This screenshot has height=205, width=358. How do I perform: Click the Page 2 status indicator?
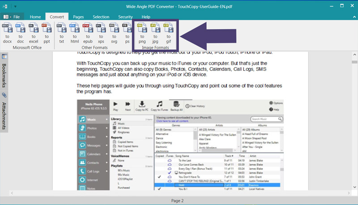coord(177,201)
